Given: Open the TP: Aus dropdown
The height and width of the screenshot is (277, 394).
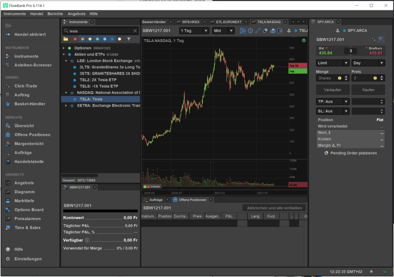Looking at the screenshot, I should pos(332,101).
